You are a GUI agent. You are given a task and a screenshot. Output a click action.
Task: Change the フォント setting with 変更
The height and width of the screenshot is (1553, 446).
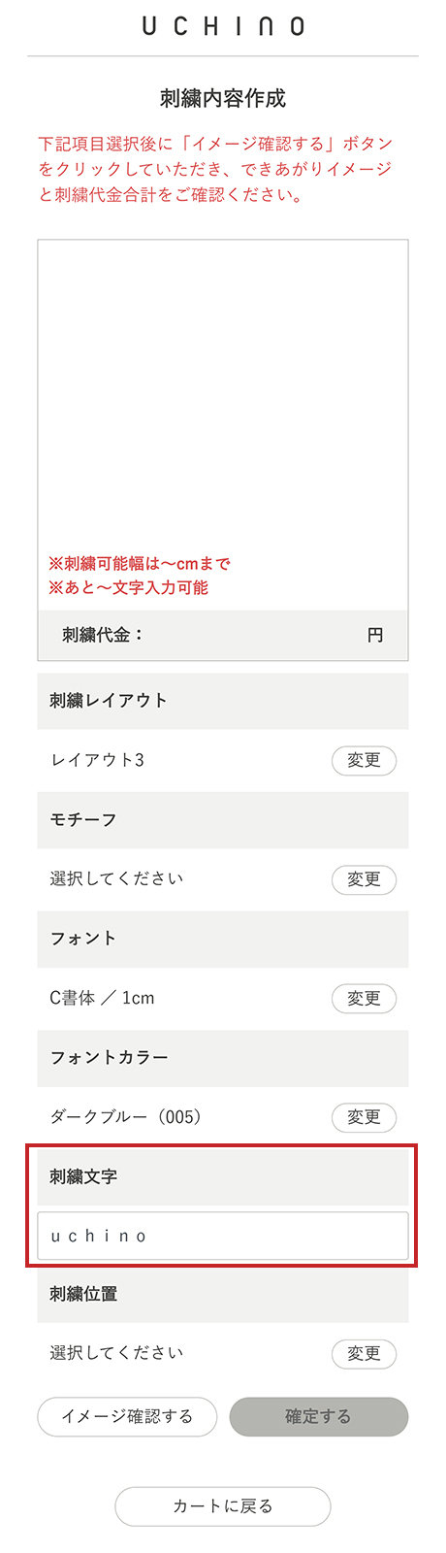(364, 998)
